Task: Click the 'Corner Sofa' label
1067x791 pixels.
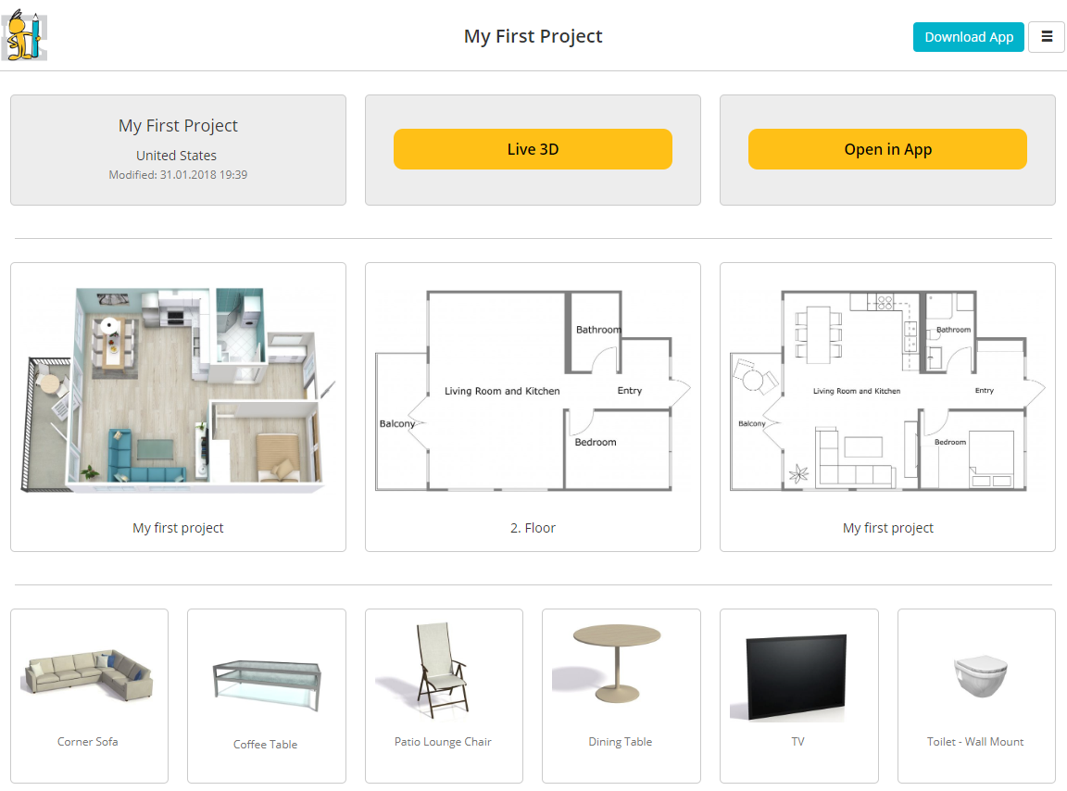Action: 88,741
